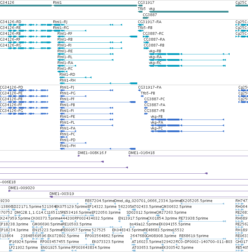Viewport: 248px width, 252px height.
Task: Select protein vkg-PB
Action: point(187,120)
